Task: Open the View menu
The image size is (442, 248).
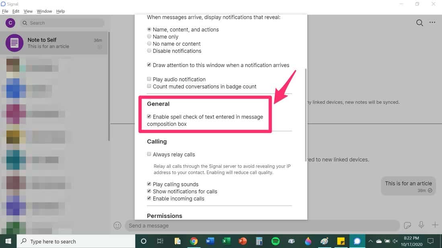Action: 28,11
